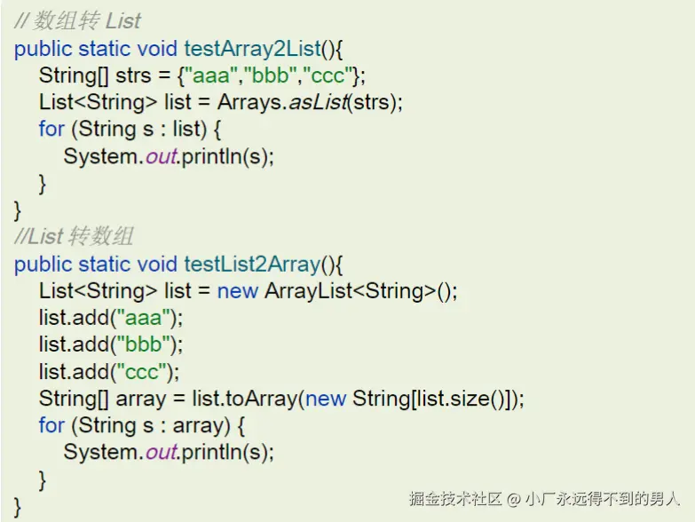Click the italic asList method call

coord(317,102)
